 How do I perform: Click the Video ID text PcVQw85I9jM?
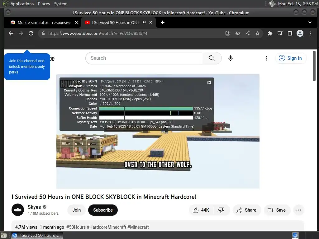[113, 81]
